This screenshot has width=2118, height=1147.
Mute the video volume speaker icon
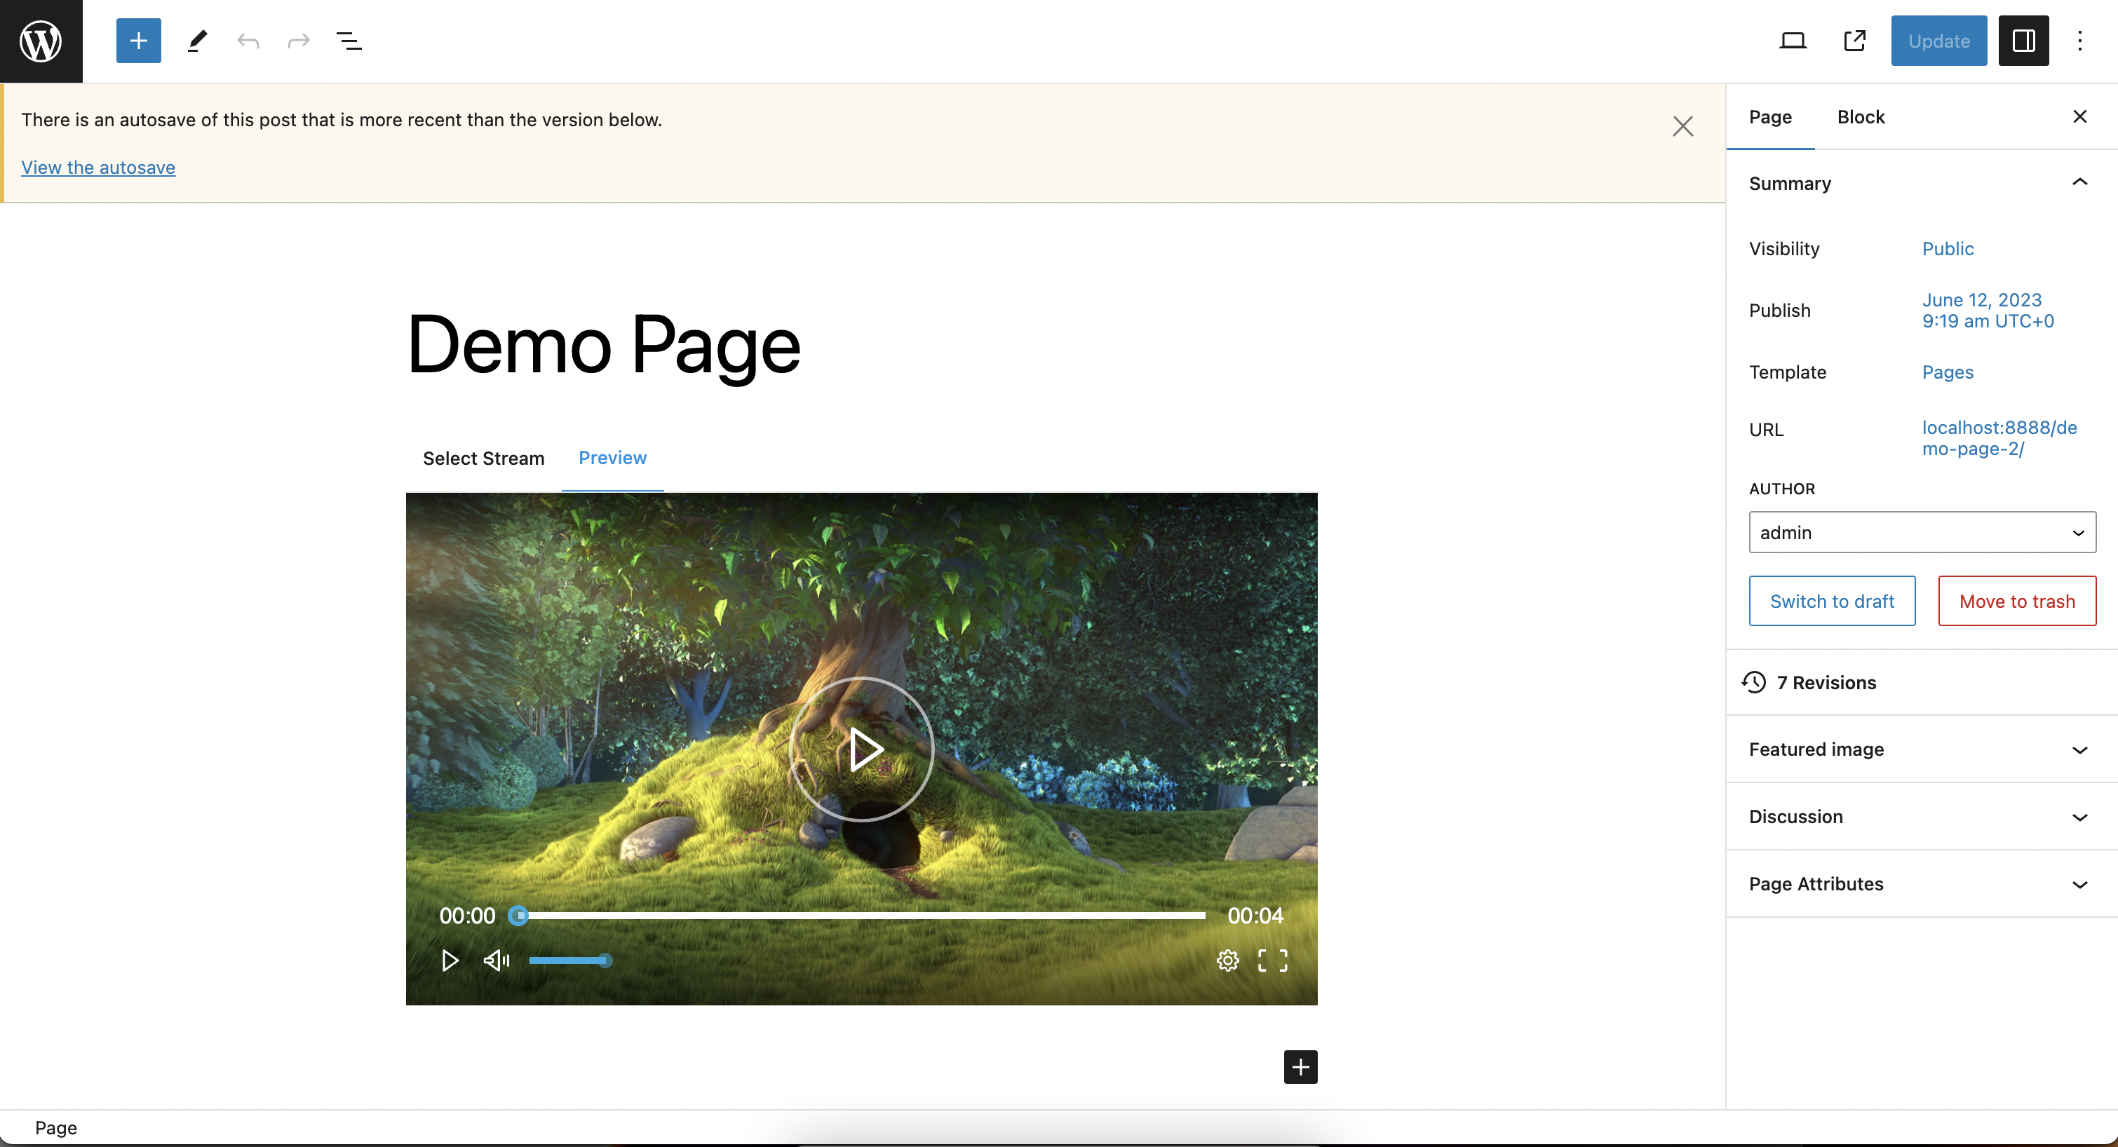[x=496, y=961]
